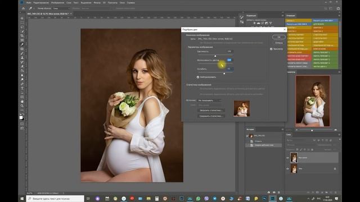Image resolution: width=360 pixels, height=202 pixels.
Task: Click Windows Start button
Action: coord(22,199)
